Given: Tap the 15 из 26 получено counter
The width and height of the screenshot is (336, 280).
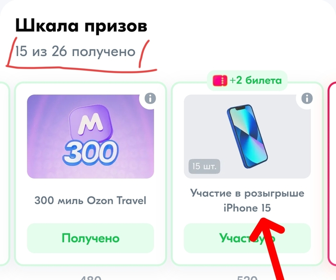Looking at the screenshot, I should coord(75,52).
